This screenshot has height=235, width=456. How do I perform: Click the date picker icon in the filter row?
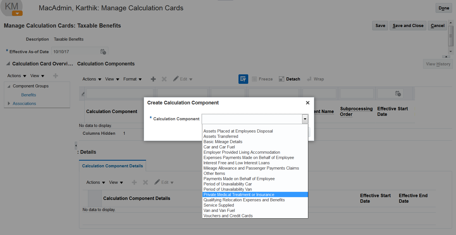398,94
